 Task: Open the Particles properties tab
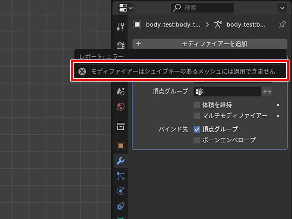(x=121, y=176)
